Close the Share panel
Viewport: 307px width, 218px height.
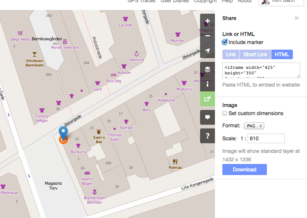tap(297, 18)
